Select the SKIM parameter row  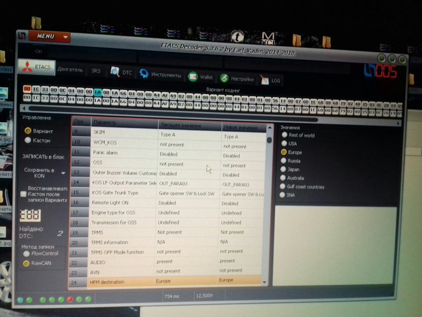[169, 133]
